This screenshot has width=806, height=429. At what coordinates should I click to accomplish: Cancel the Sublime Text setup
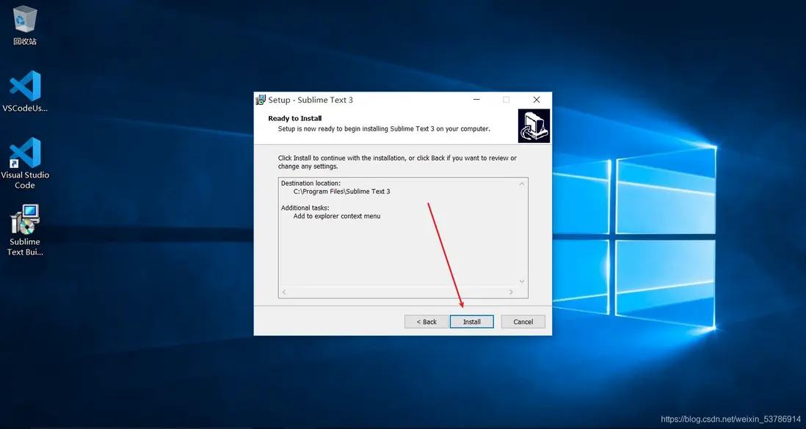click(x=523, y=322)
